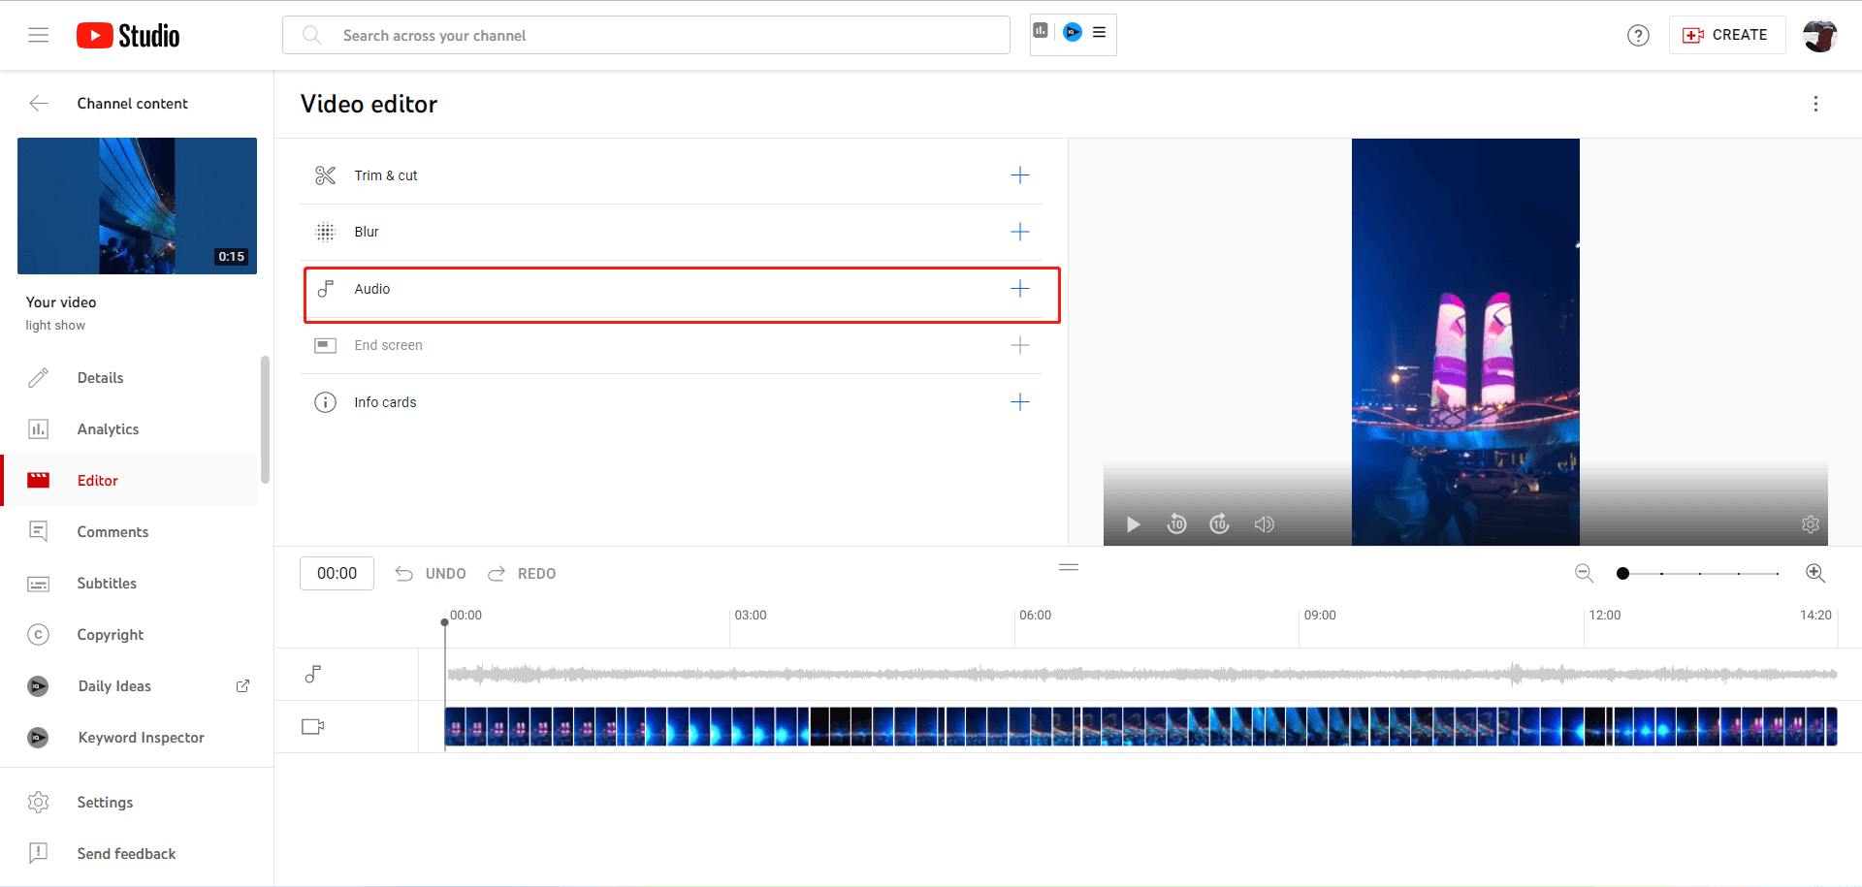Add a Trim & cut with plus
This screenshot has width=1862, height=887.
[1020, 175]
